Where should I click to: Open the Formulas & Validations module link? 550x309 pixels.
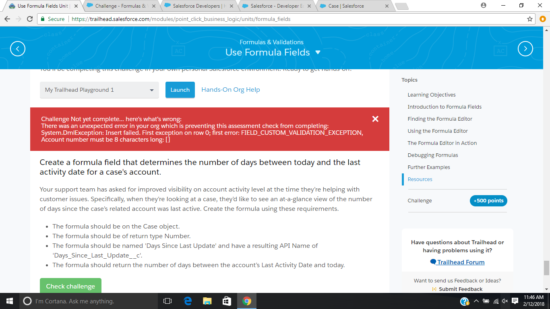272,42
